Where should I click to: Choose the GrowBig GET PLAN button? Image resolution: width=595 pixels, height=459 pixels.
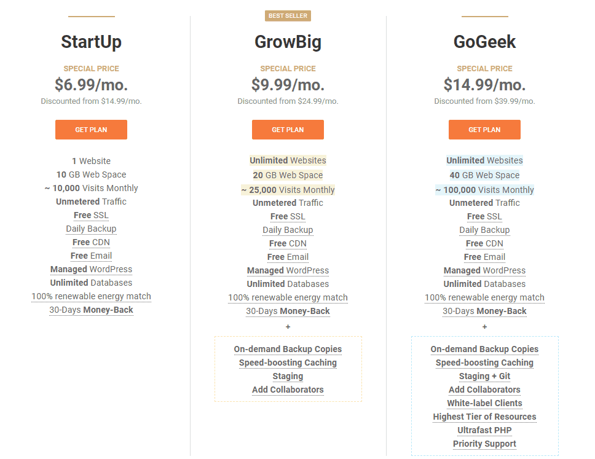[x=288, y=130]
